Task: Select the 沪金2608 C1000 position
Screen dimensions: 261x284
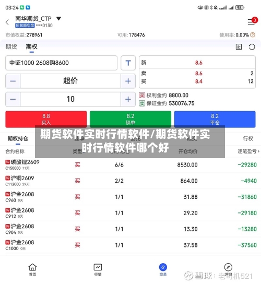Action: (x=130, y=245)
